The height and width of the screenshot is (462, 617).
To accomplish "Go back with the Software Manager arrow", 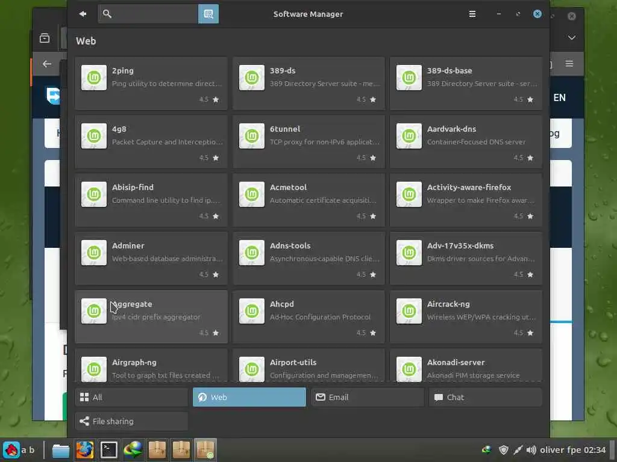I will click(83, 14).
